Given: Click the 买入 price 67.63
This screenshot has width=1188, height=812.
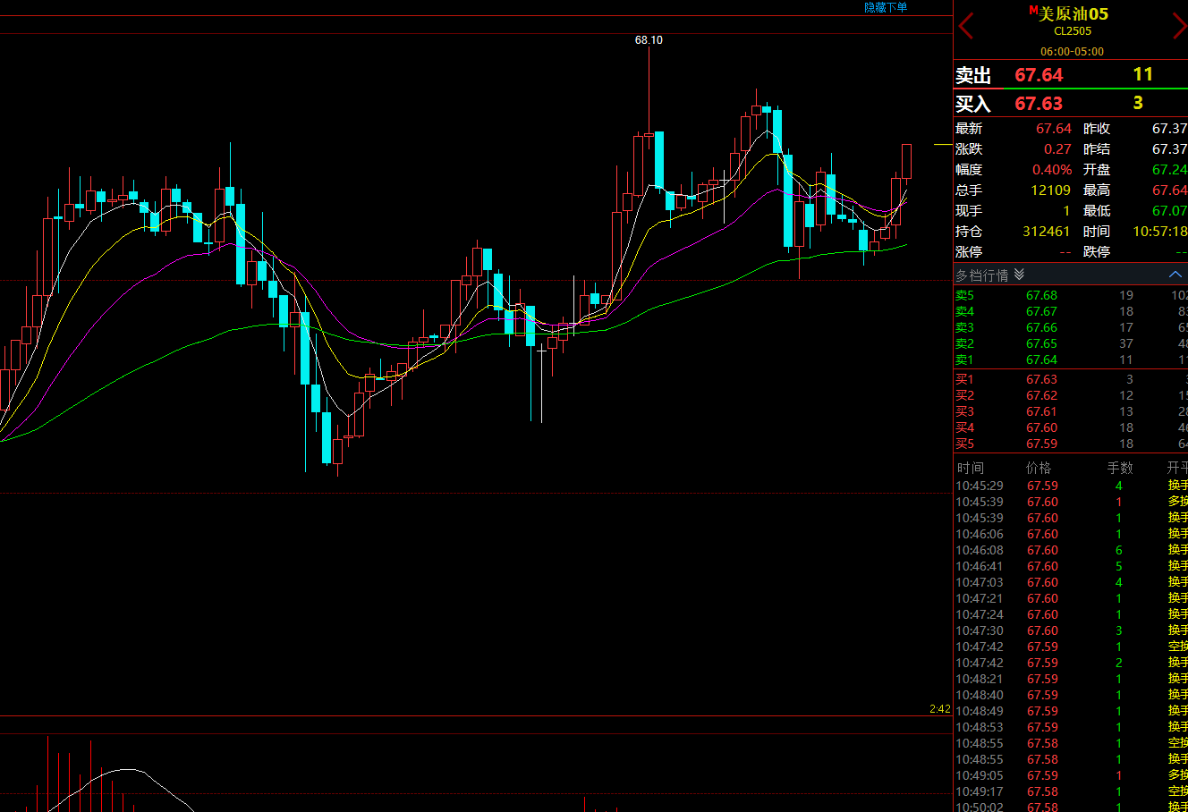Looking at the screenshot, I should [1039, 104].
